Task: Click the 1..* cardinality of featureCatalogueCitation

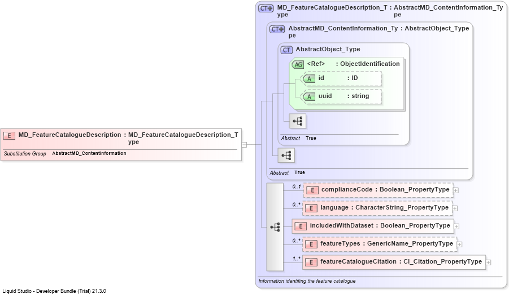Action: pyautogui.click(x=297, y=259)
